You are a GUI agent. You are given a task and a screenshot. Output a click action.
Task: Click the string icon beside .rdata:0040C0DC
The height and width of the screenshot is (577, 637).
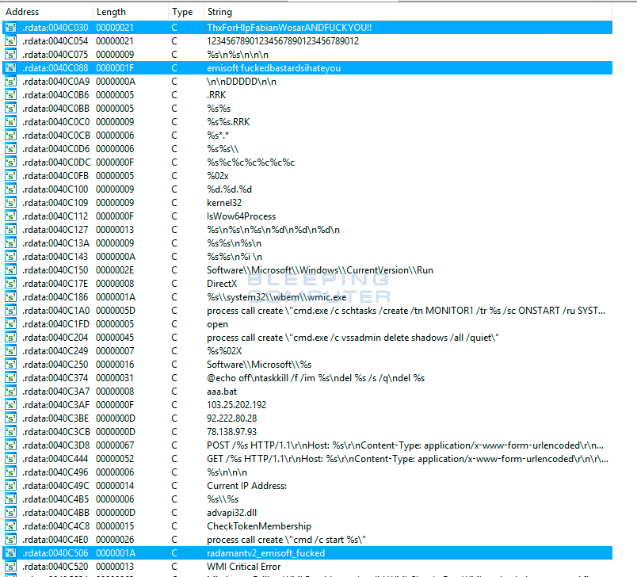click(x=10, y=162)
